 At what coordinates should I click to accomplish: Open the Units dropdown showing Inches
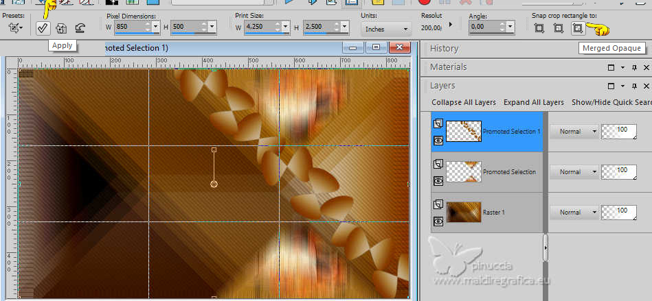pyautogui.click(x=386, y=29)
